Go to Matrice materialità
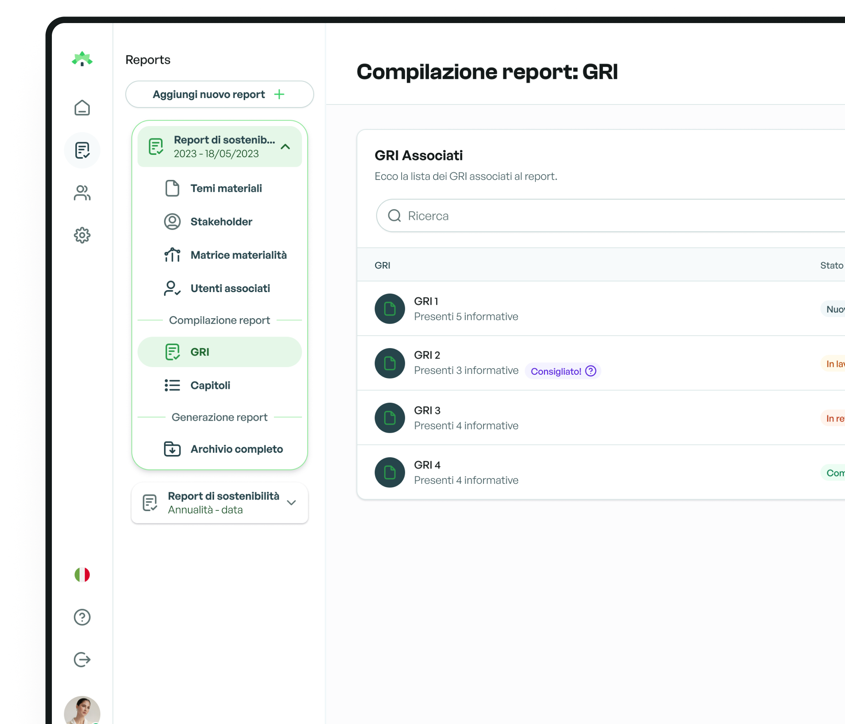The image size is (845, 724). point(238,255)
